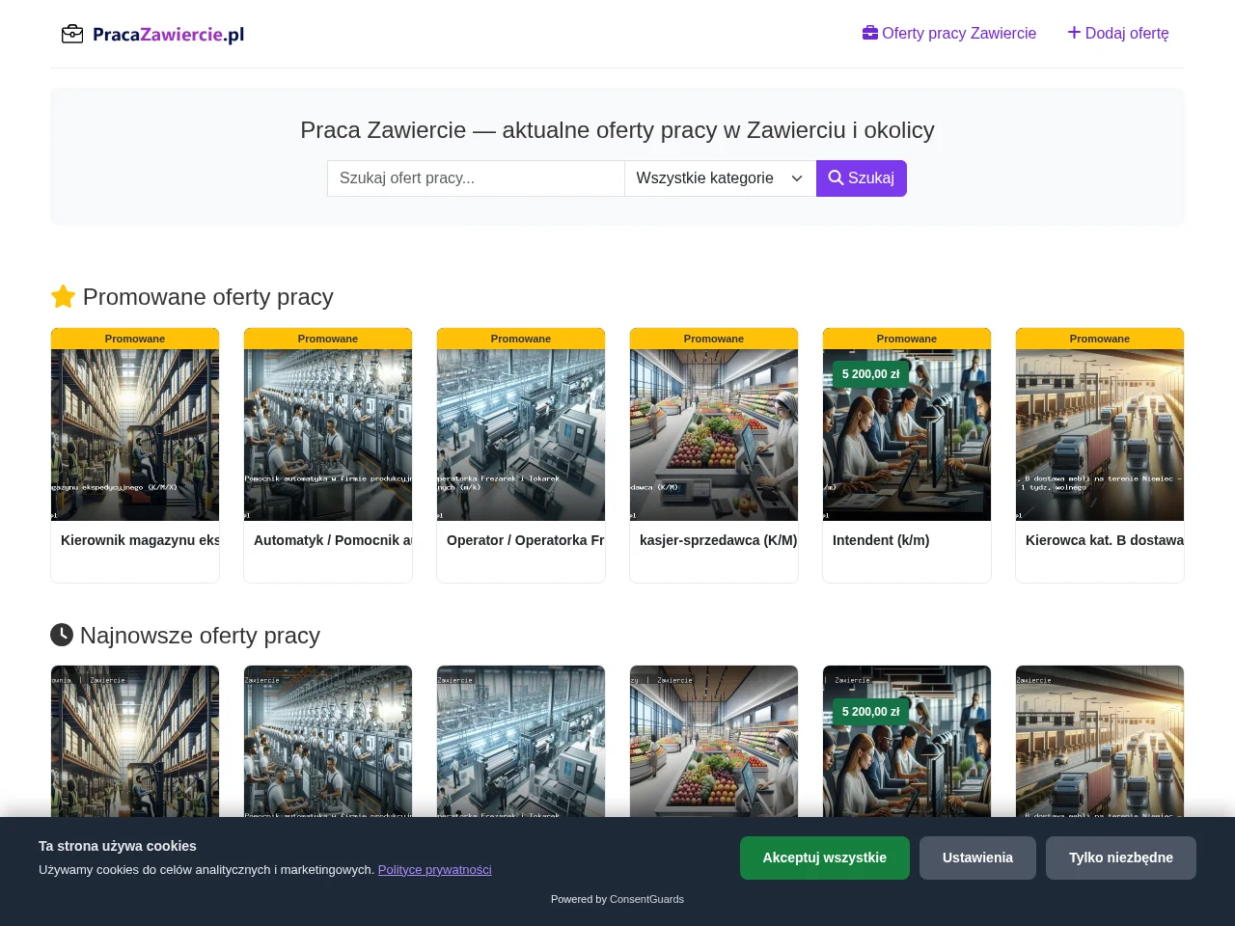
Task: Open Oferty pracy Zawiercie menu link
Action: (x=949, y=34)
